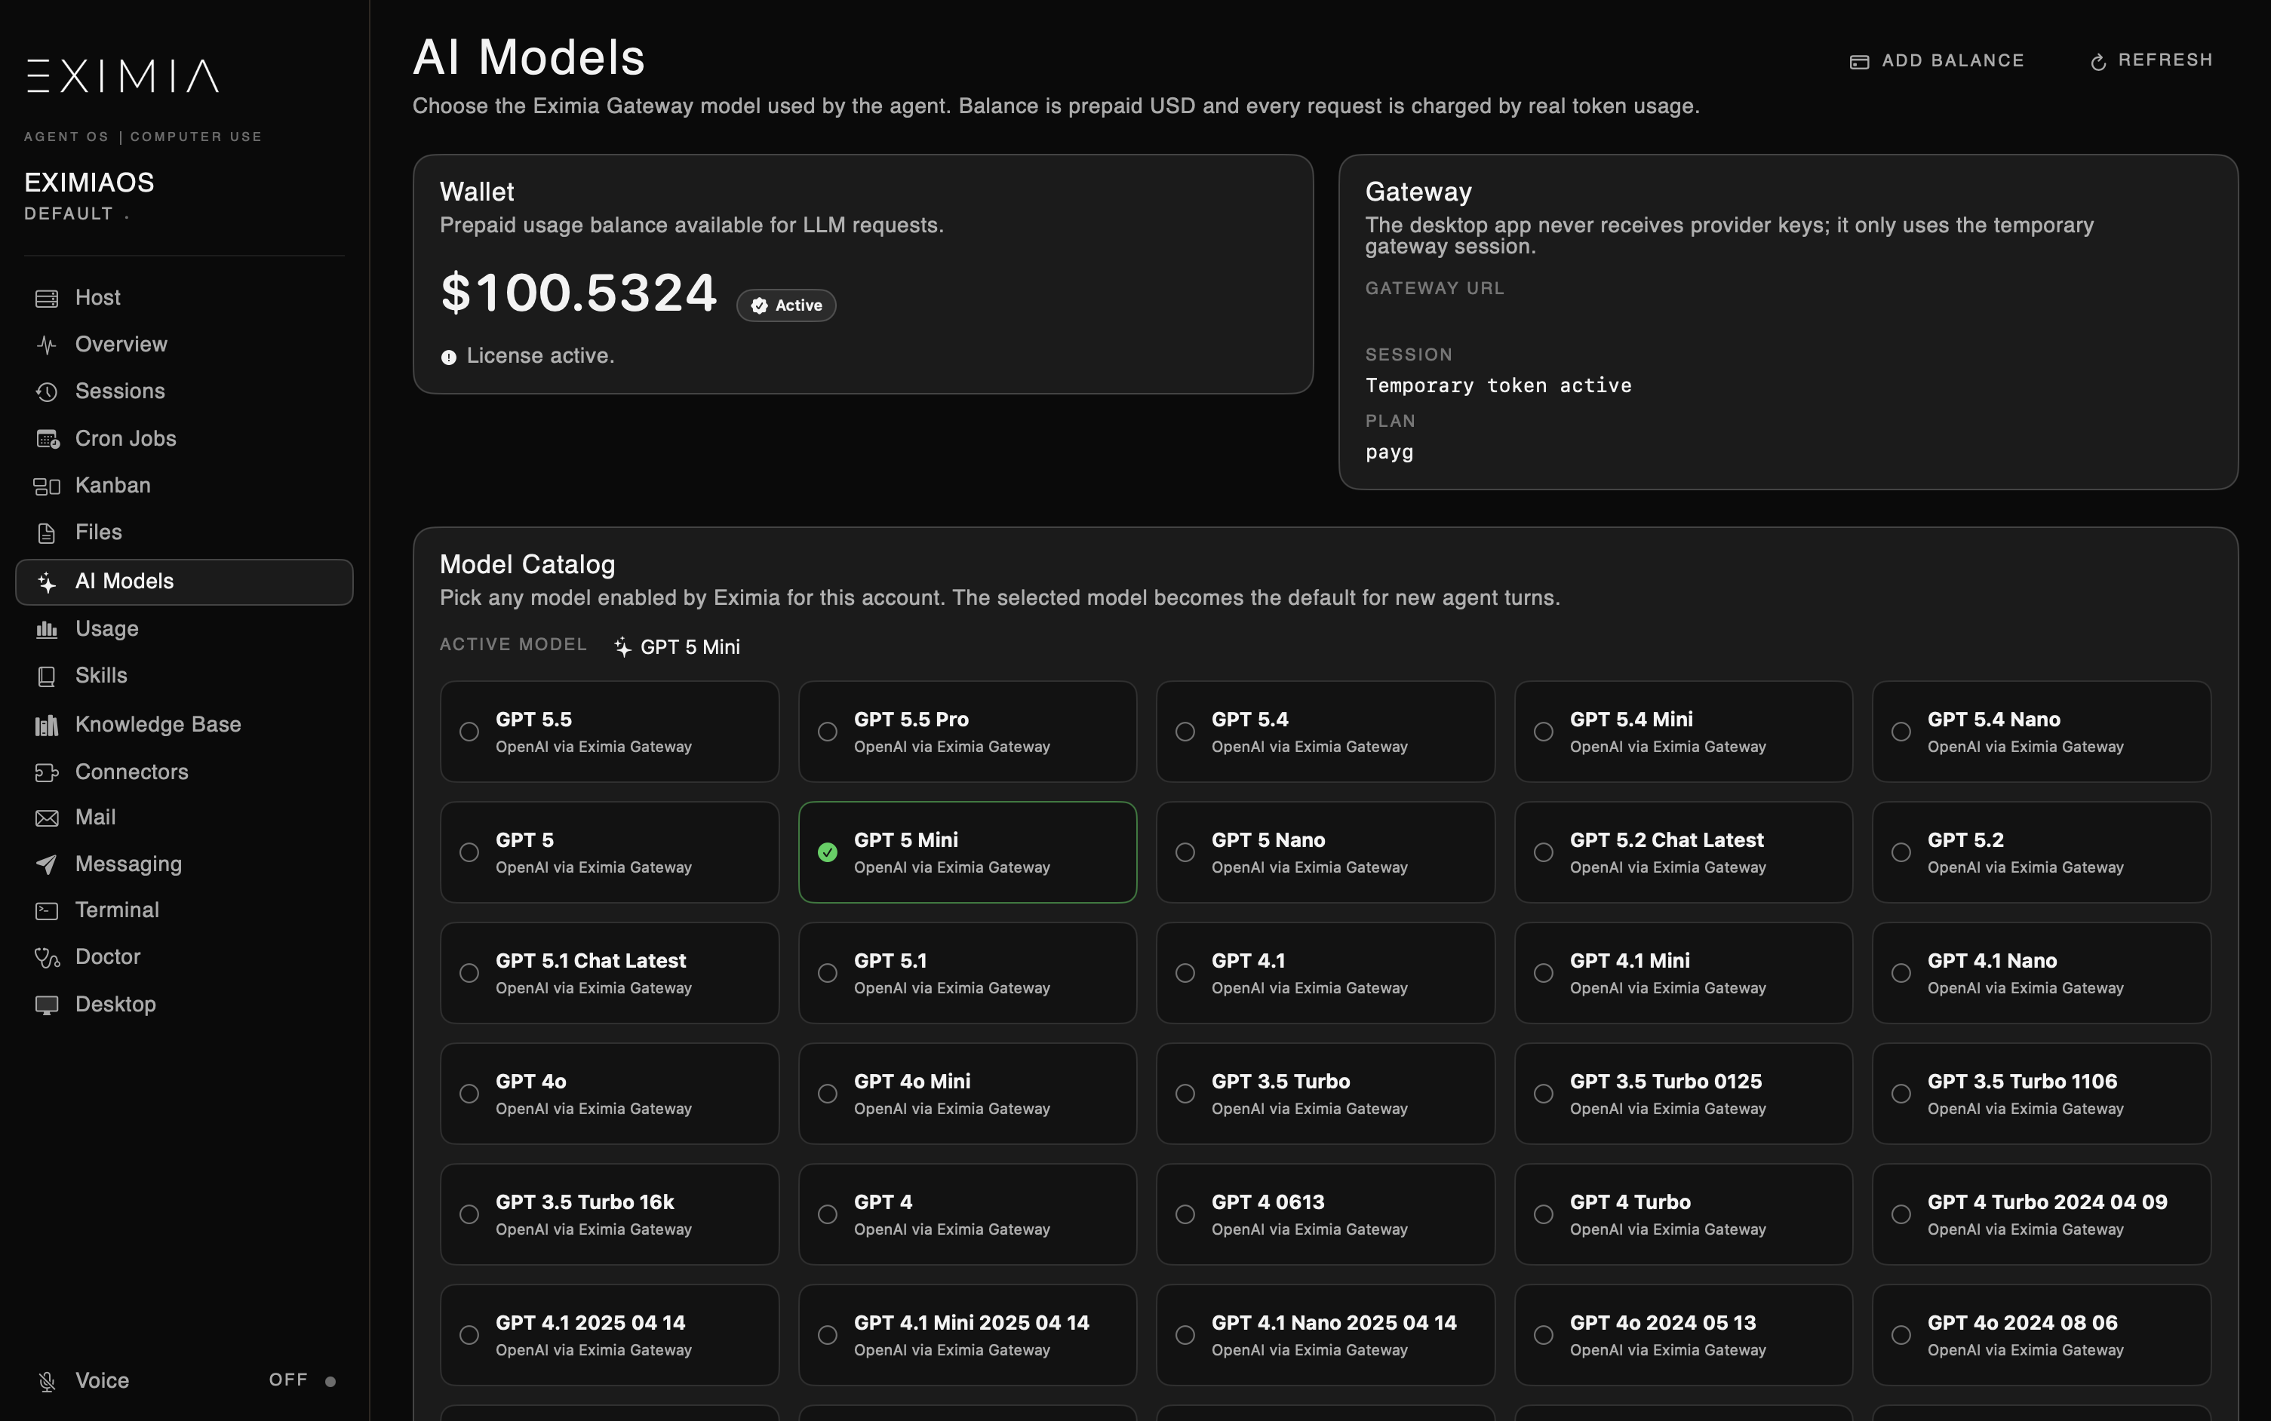The height and width of the screenshot is (1421, 2271).
Task: Go to Cron Jobs page
Action: click(184, 439)
